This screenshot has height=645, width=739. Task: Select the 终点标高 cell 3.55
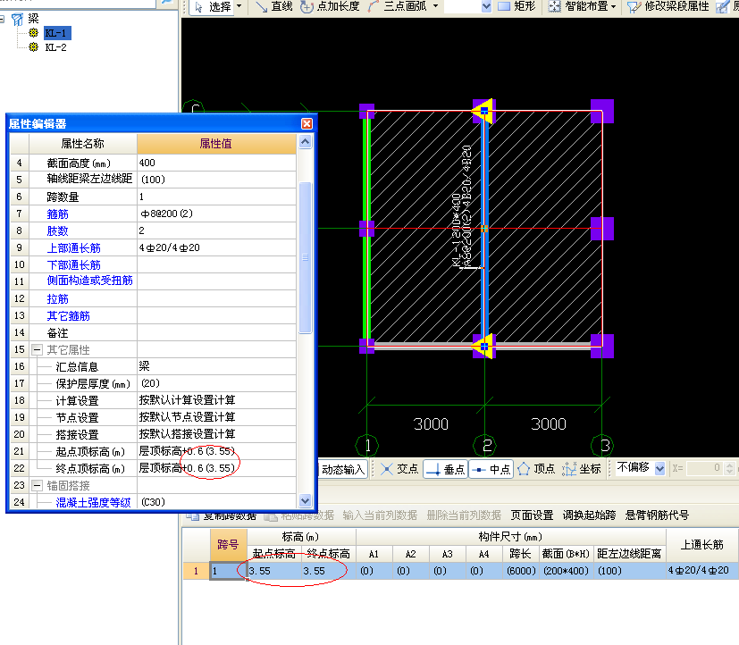pyautogui.click(x=329, y=571)
